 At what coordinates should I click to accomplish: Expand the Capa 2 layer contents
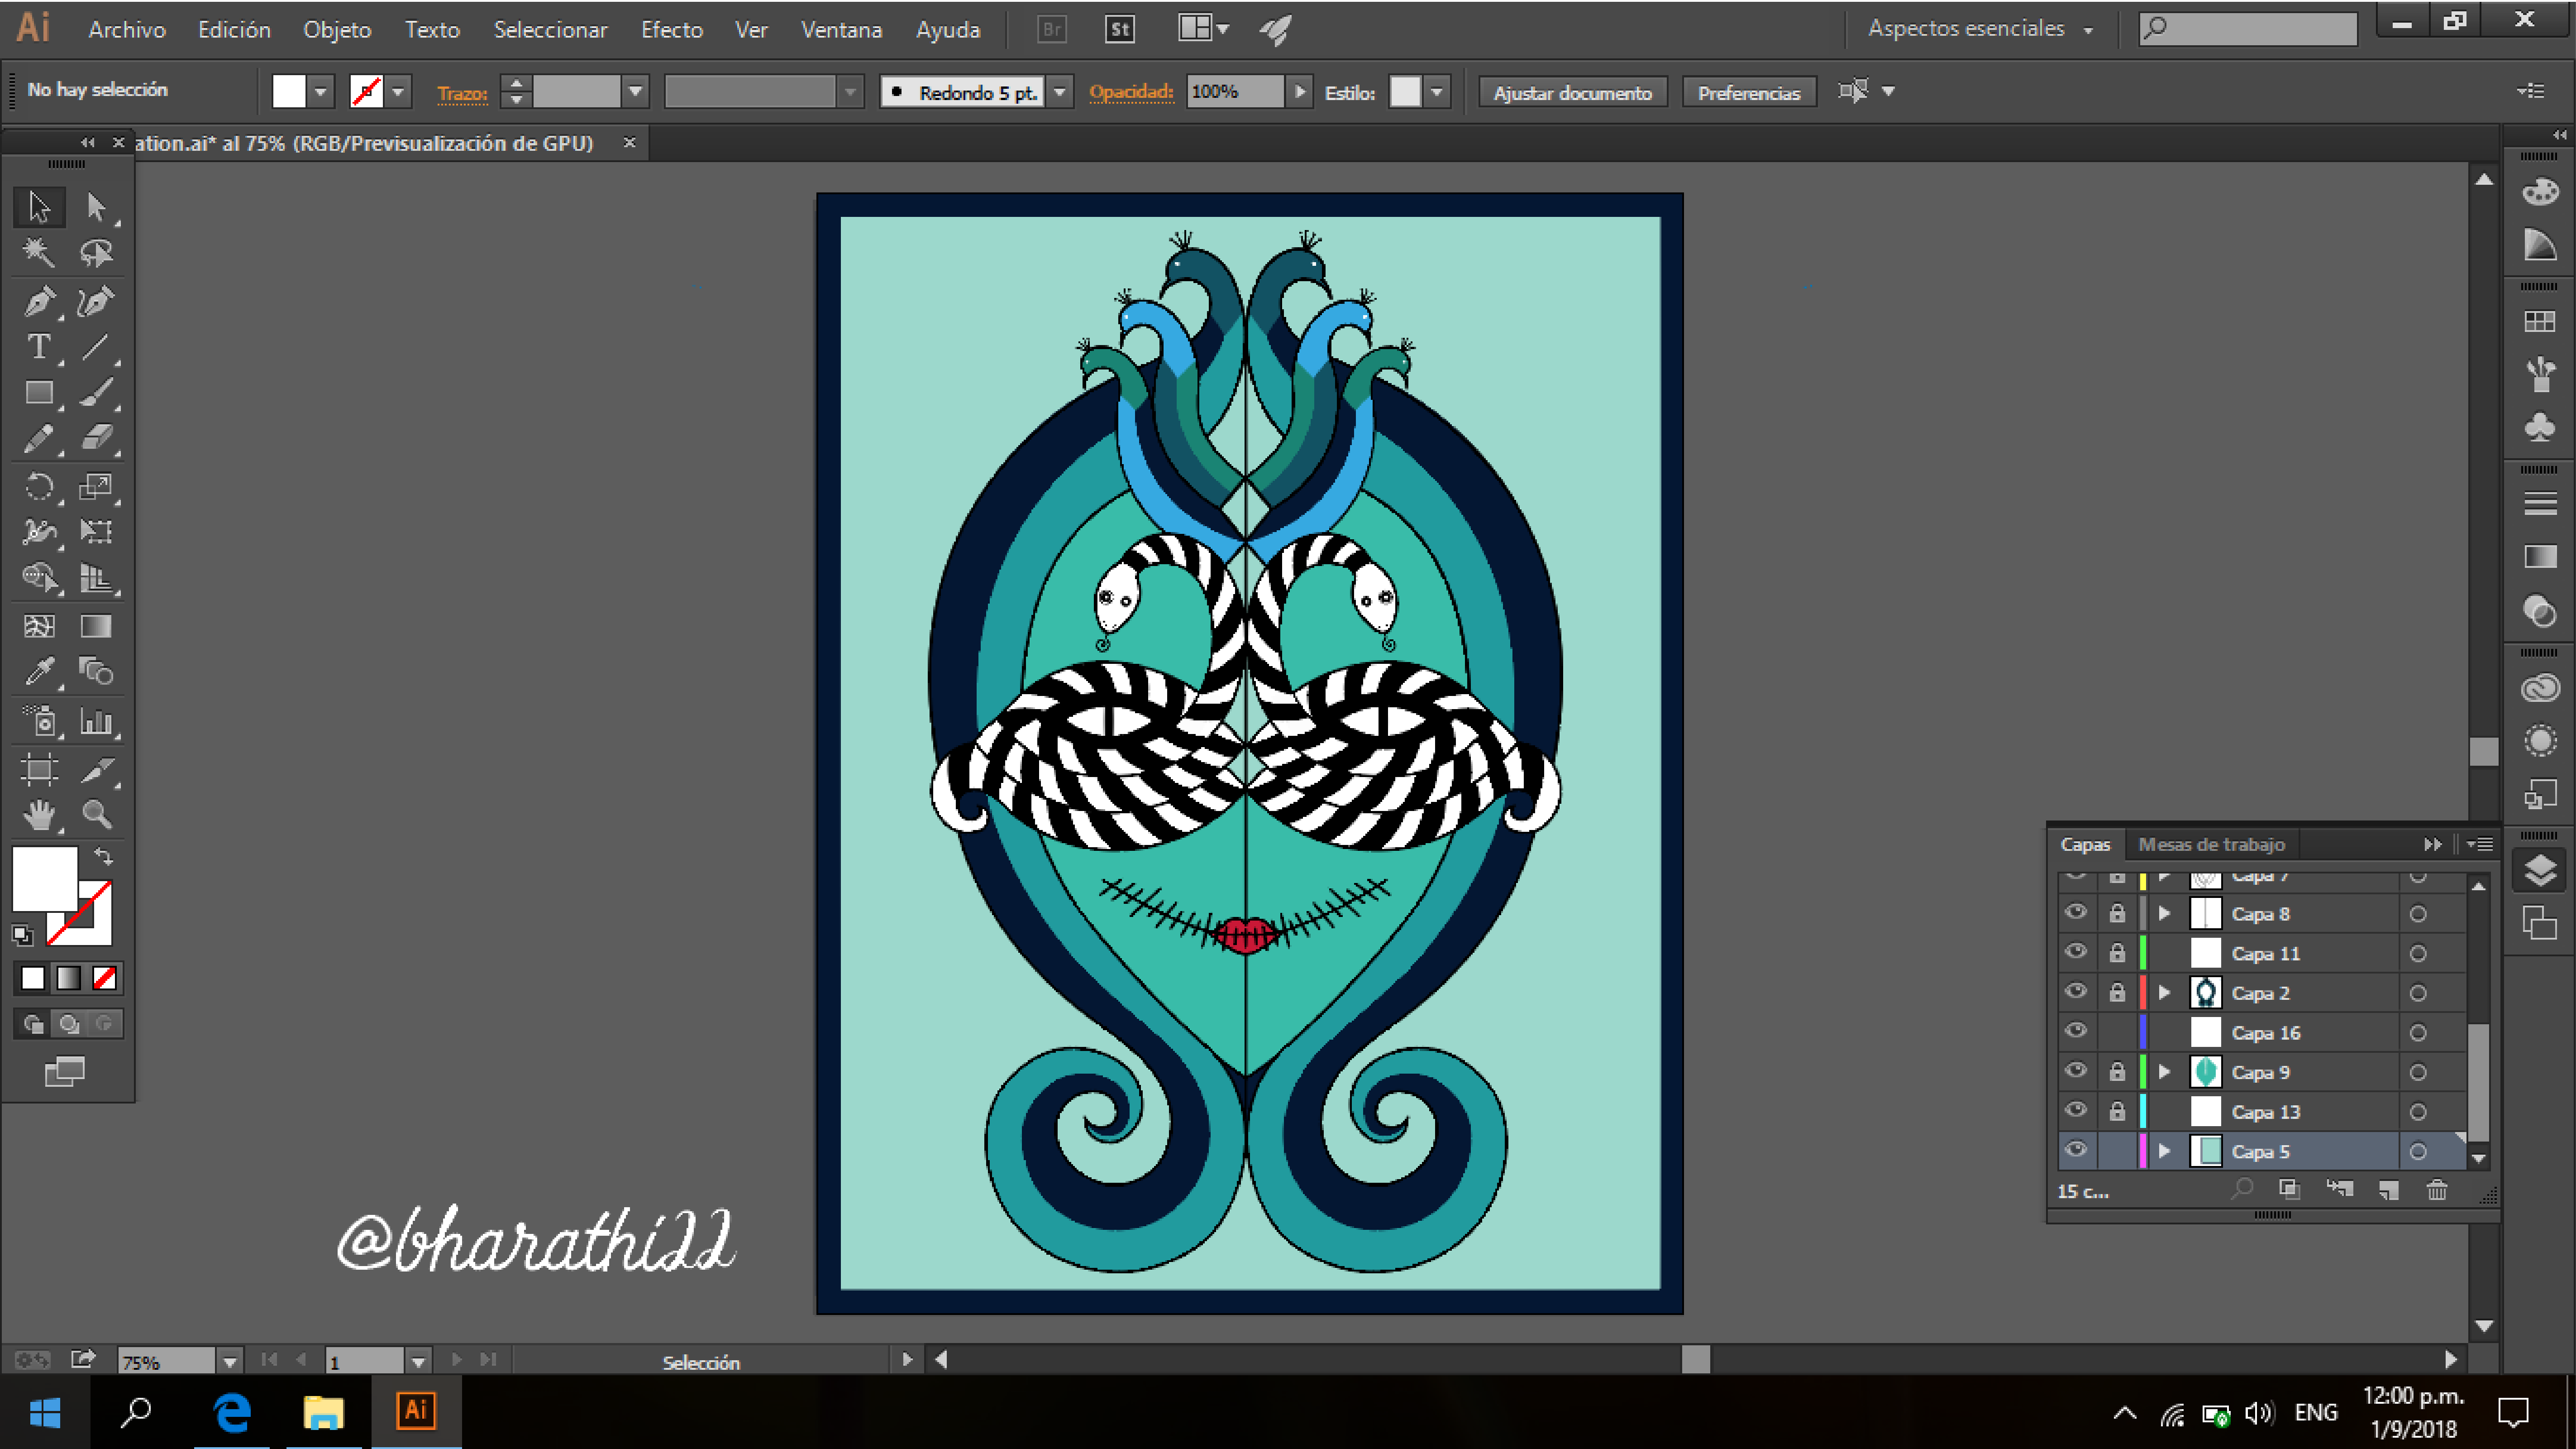2165,993
